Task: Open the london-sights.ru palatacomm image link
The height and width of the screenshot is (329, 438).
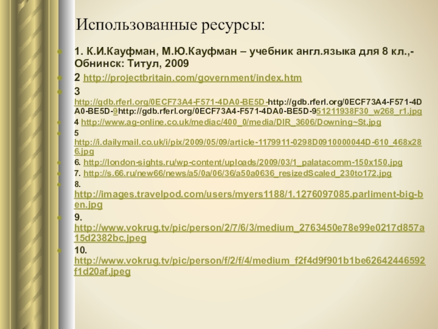Action: 243,162
